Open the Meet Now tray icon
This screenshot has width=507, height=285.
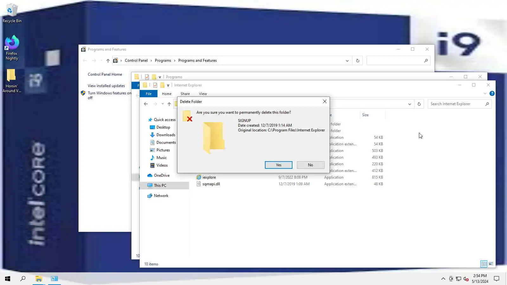click(451, 279)
